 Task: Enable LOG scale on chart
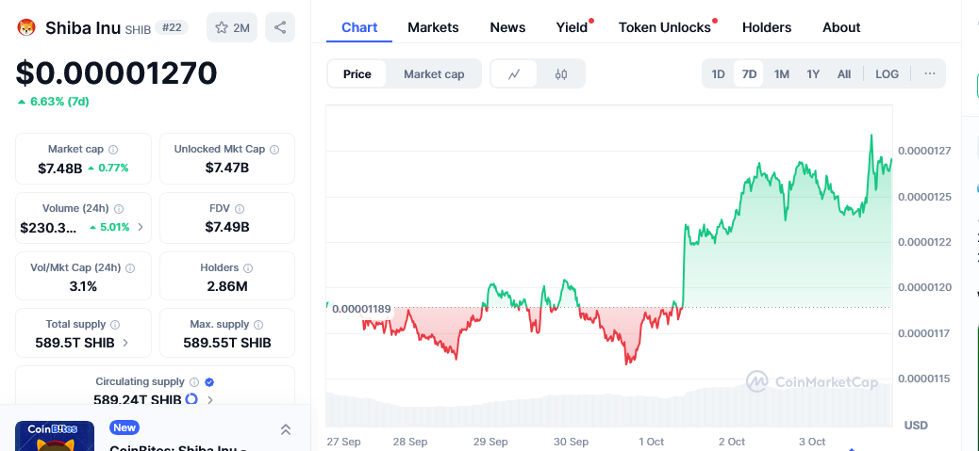pyautogui.click(x=887, y=74)
